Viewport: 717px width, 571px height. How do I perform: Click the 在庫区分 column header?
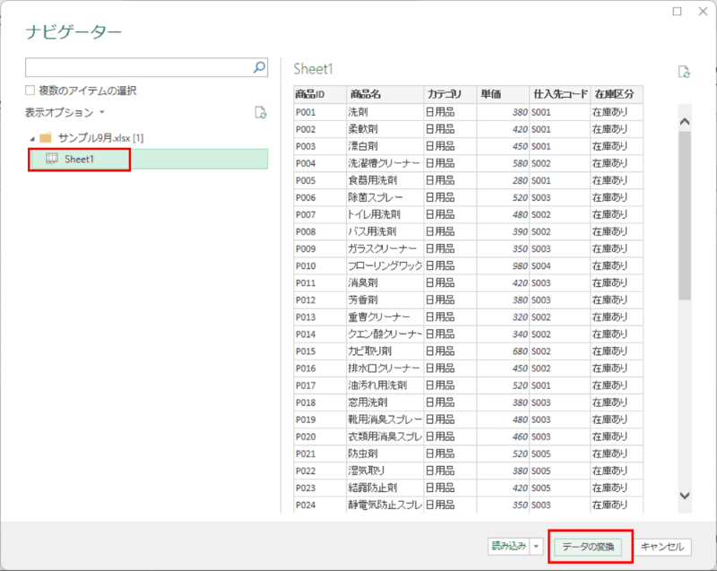point(617,93)
